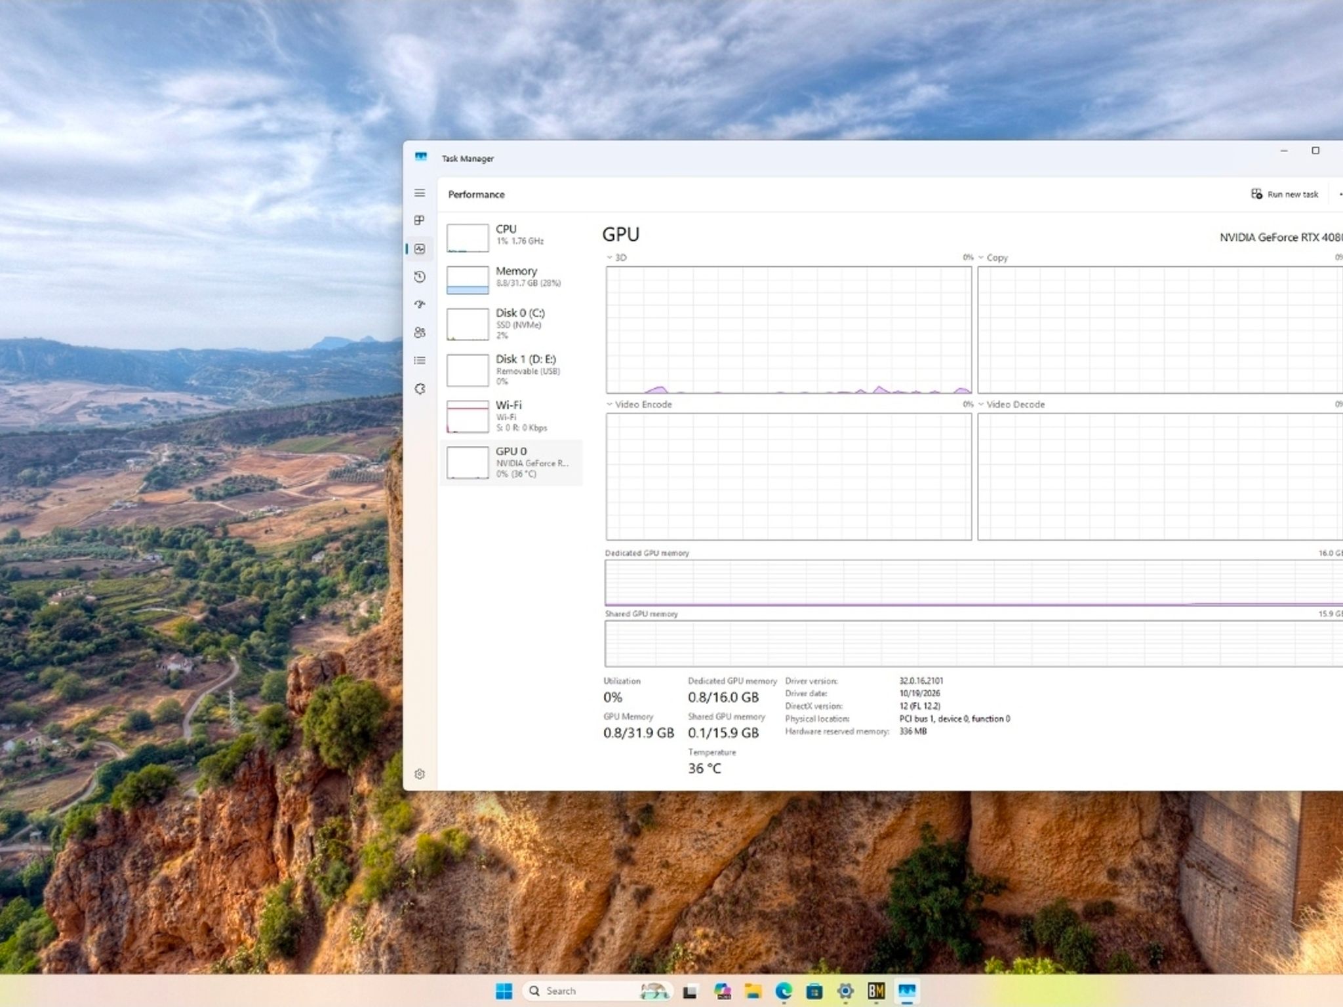Screen dimensions: 1343x1007
Task: Click the 36 °C temperature value
Action: coord(704,768)
